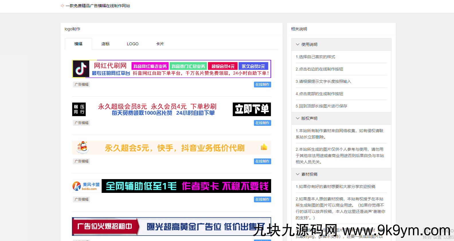This screenshot has height=241, width=454.
Task: Switch to the 店标 tab
Action: [x=105, y=44]
